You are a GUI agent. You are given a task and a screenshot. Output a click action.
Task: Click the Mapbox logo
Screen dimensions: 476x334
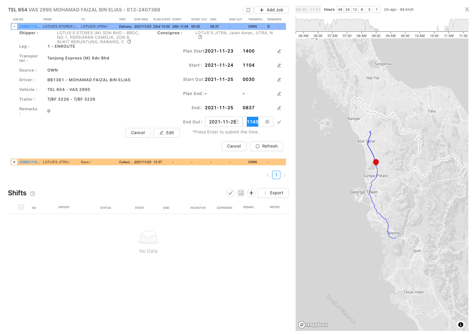(313, 325)
